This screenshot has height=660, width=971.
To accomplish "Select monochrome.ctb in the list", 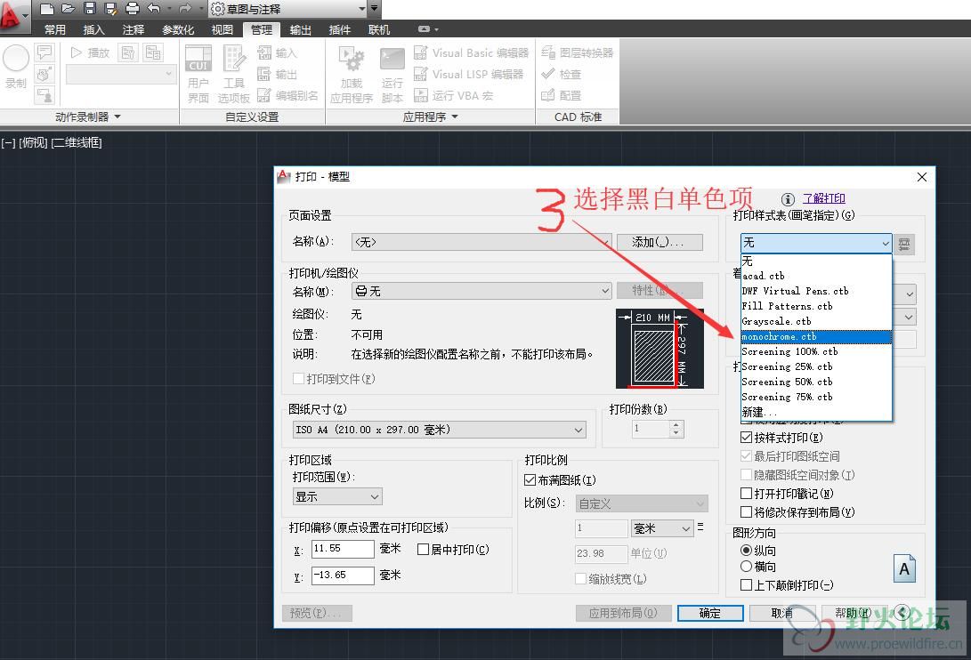I will (816, 337).
